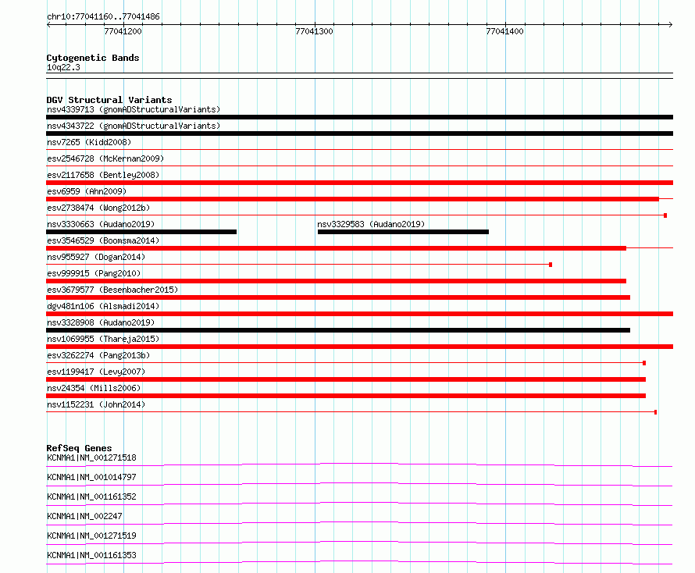Click variant label esv3546529 (Boomsma2014)
The image size is (695, 573).
[x=103, y=240]
